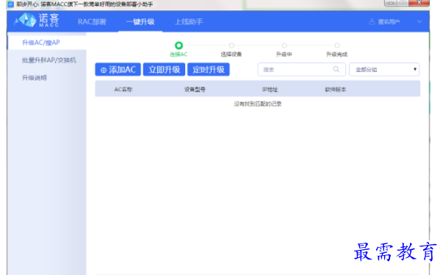Click the 添加AC button
Screen dimensions: 443x275
(x=118, y=70)
